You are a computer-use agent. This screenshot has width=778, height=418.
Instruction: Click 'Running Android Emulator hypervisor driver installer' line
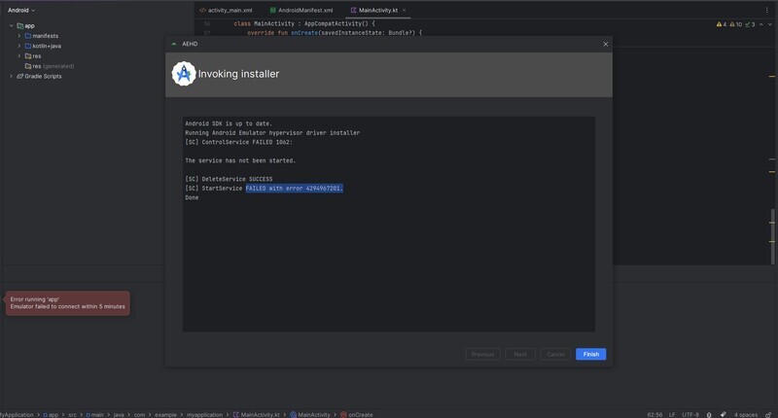click(272, 133)
